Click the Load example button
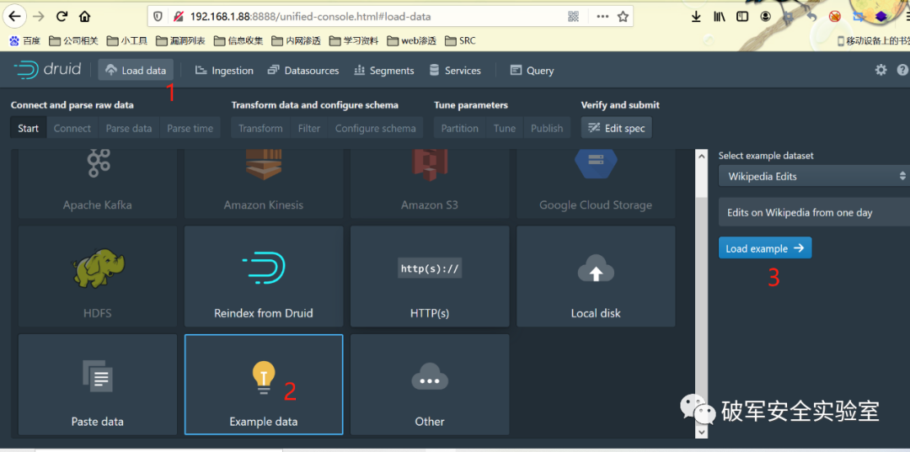Image resolution: width=910 pixels, height=452 pixels. (x=765, y=248)
